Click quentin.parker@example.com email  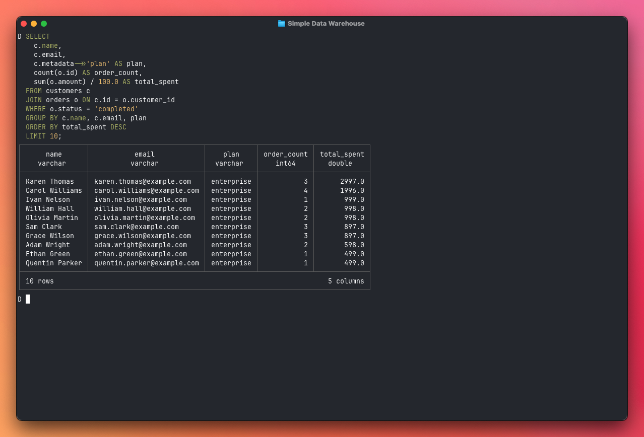(x=147, y=263)
